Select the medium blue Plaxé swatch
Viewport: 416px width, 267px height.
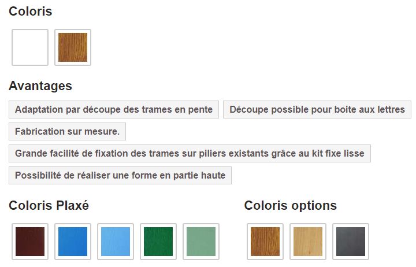coord(73,242)
